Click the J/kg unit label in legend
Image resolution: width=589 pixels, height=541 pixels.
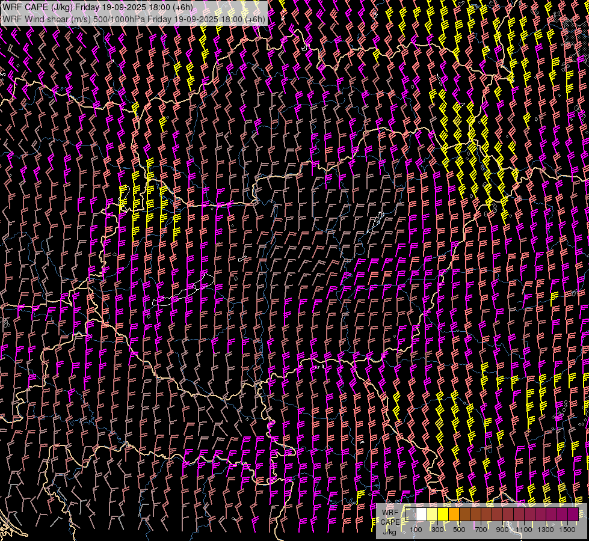(x=389, y=531)
